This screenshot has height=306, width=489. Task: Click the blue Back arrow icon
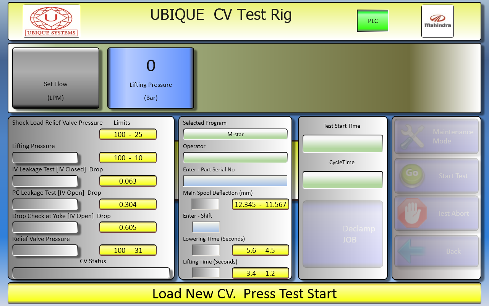coord(411,251)
